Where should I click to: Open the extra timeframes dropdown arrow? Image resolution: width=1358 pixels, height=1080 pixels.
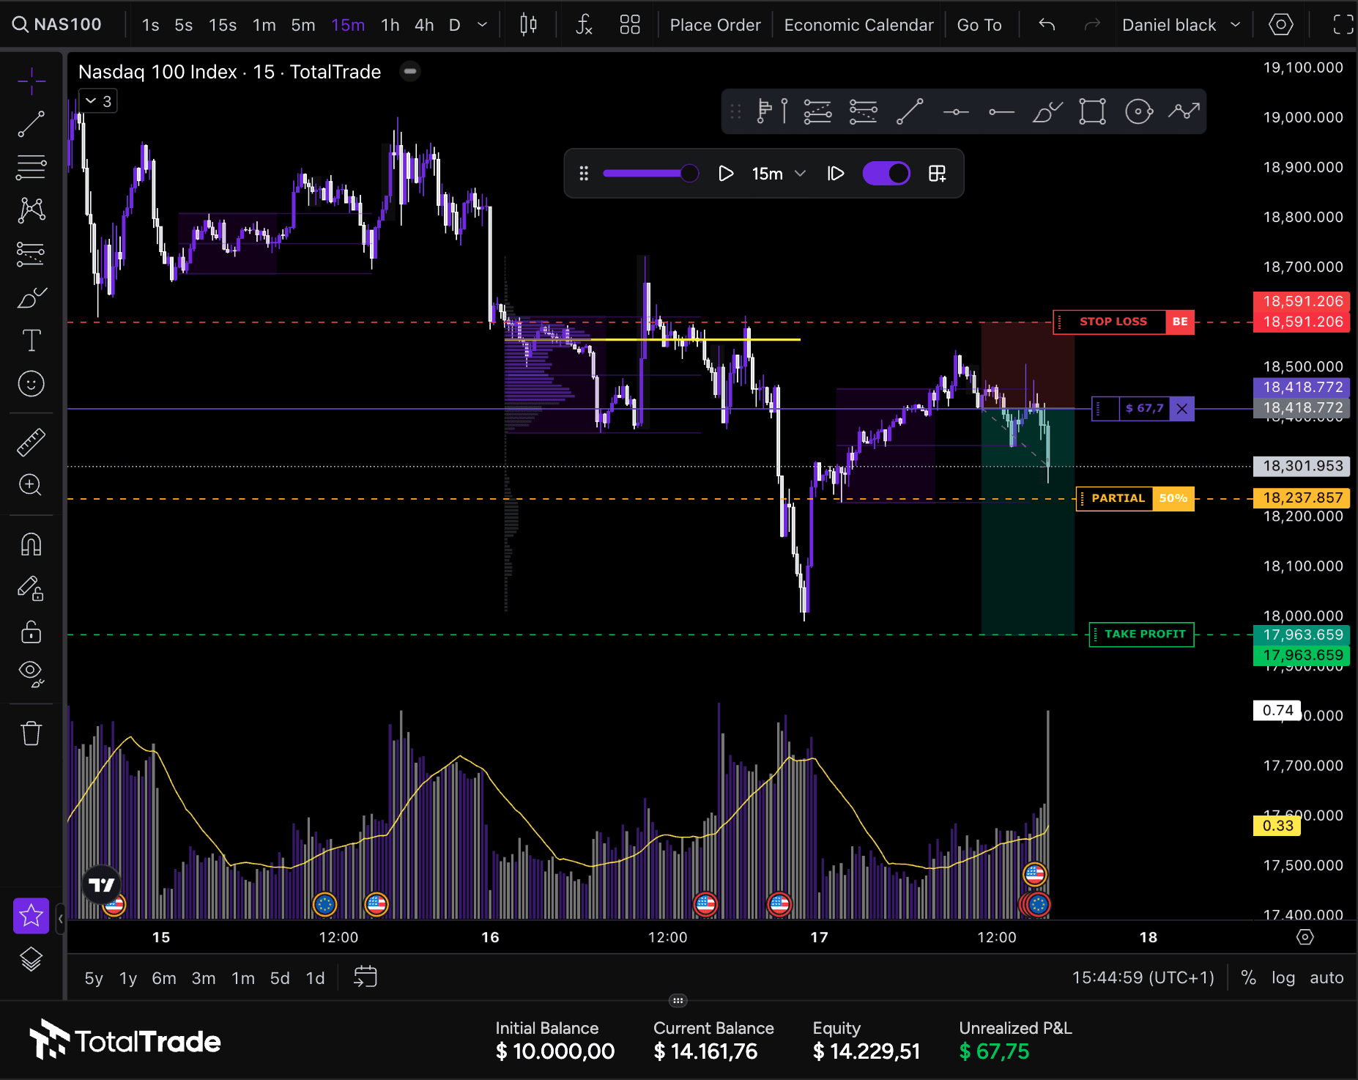tap(482, 24)
